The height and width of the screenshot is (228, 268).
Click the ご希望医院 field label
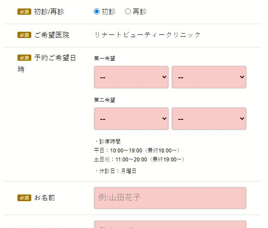click(52, 35)
